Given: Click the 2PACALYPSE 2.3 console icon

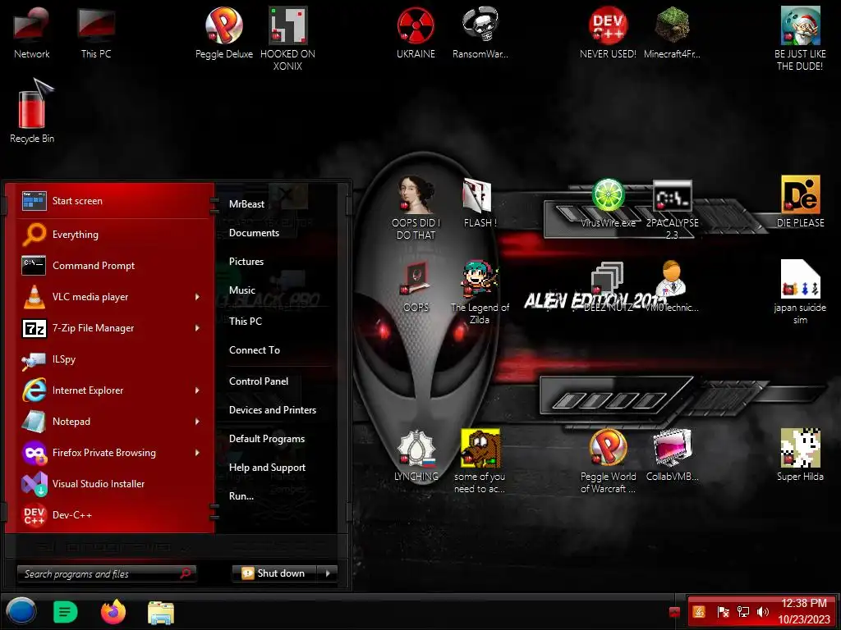Looking at the screenshot, I should [x=672, y=209].
